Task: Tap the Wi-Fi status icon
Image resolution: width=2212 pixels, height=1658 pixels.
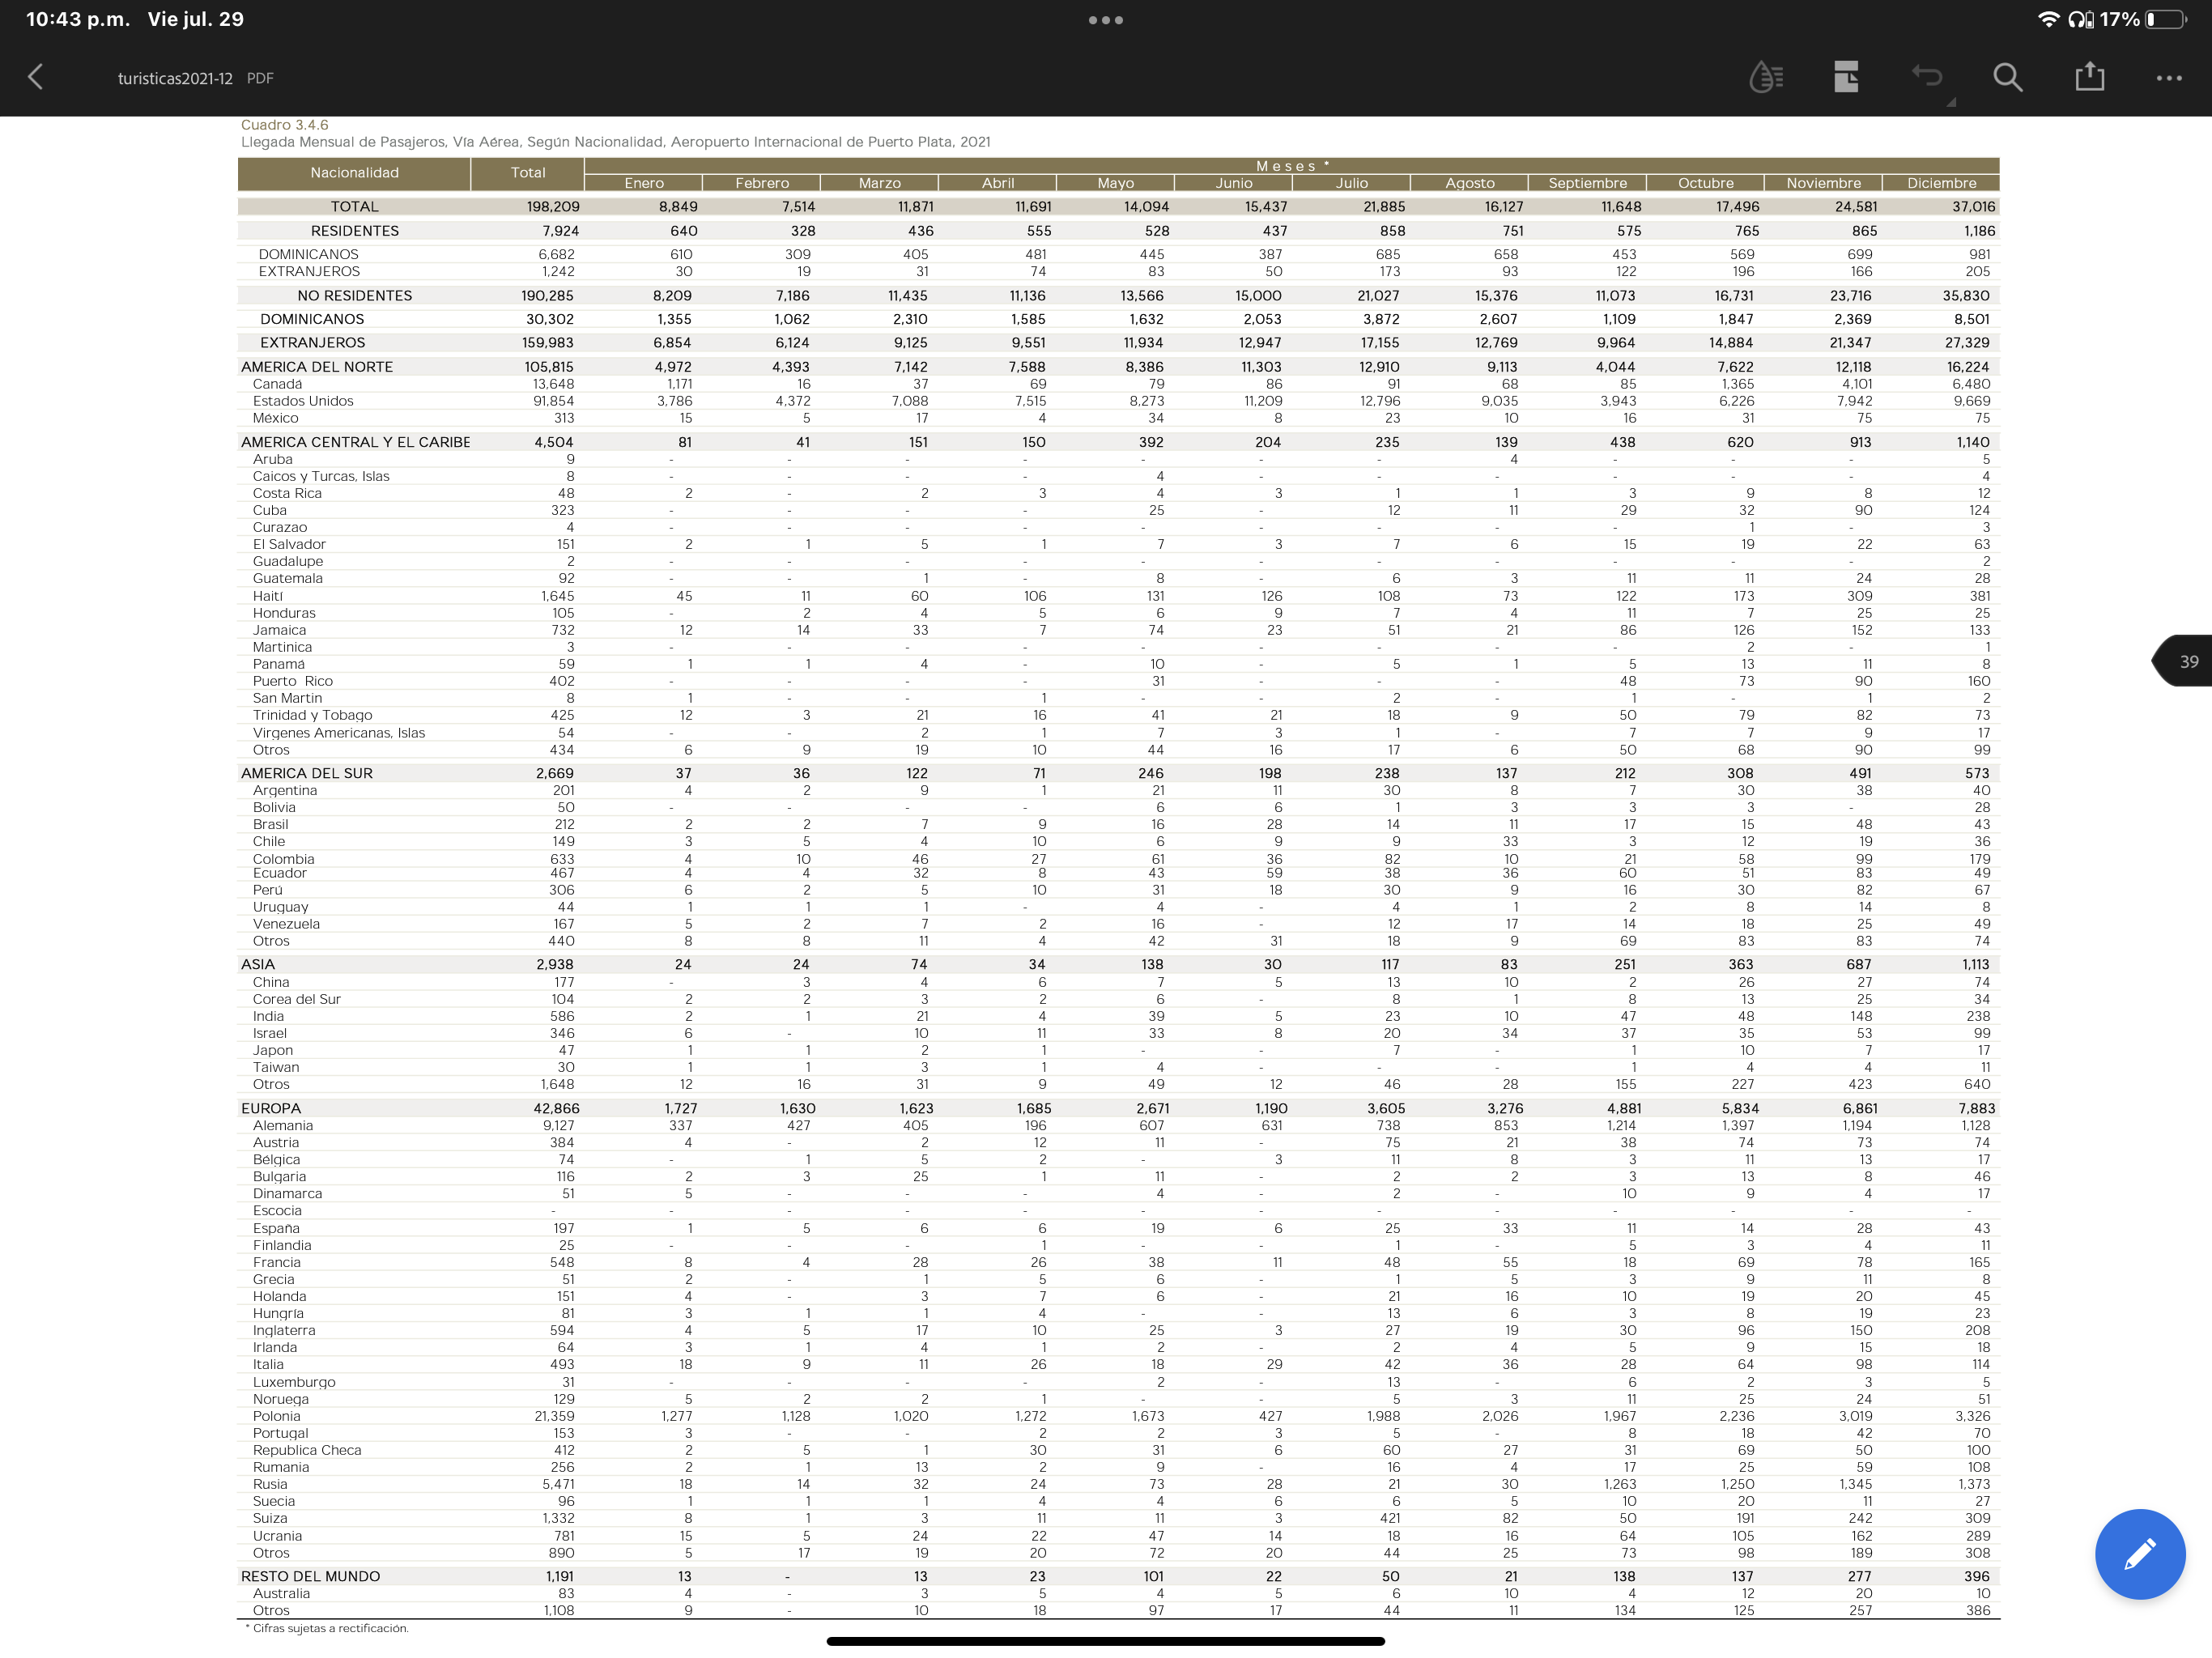Action: click(2048, 19)
